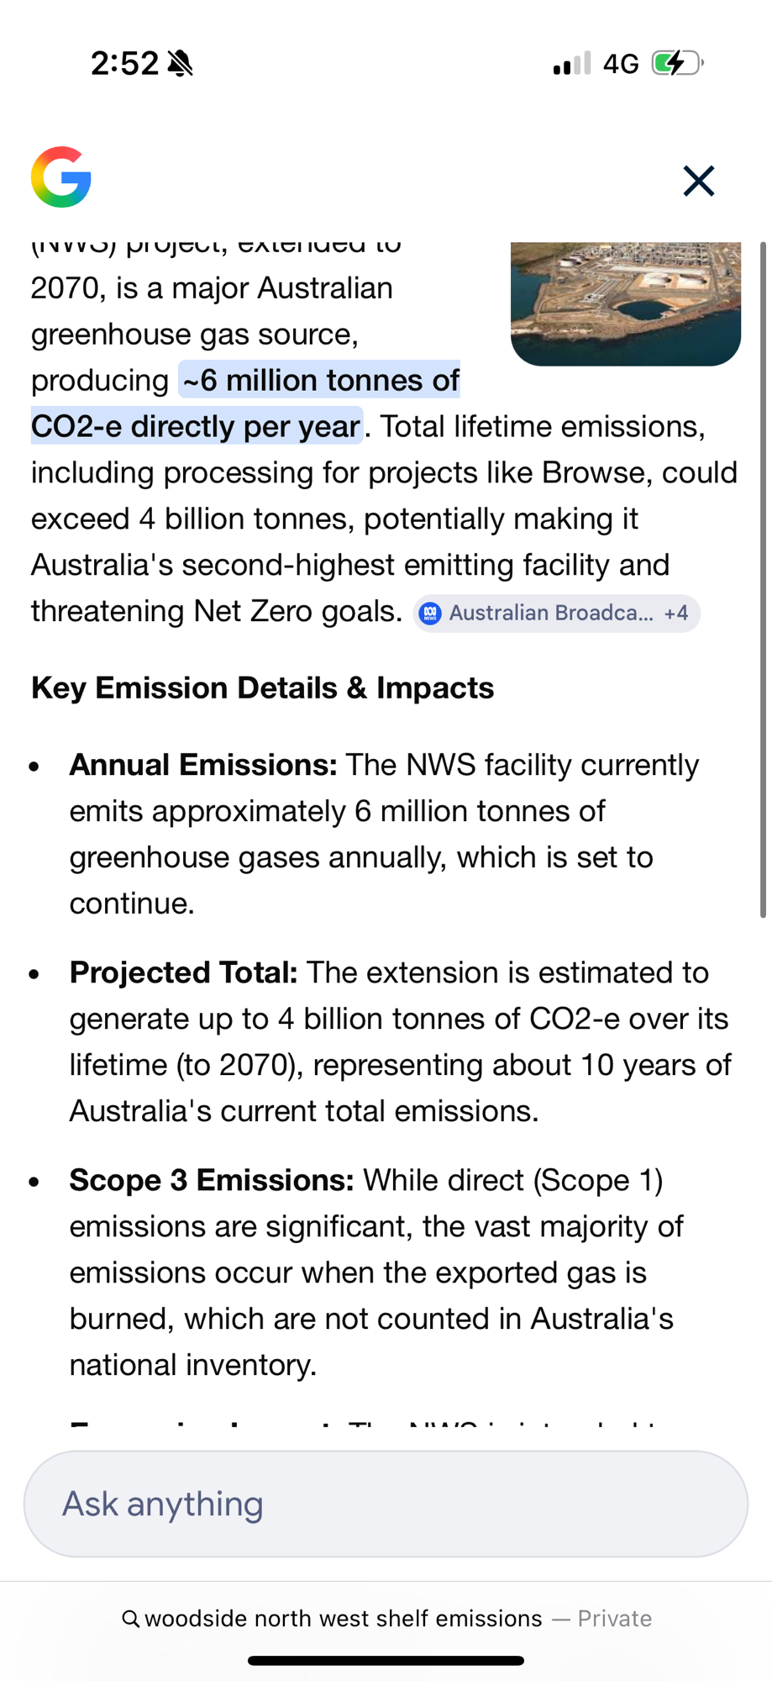772x1681 pixels.
Task: Tap the cellular signal bars icon
Action: click(572, 63)
